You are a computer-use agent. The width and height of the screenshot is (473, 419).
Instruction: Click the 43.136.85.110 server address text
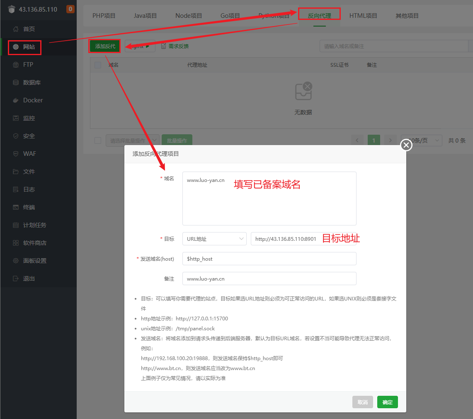[x=38, y=9]
